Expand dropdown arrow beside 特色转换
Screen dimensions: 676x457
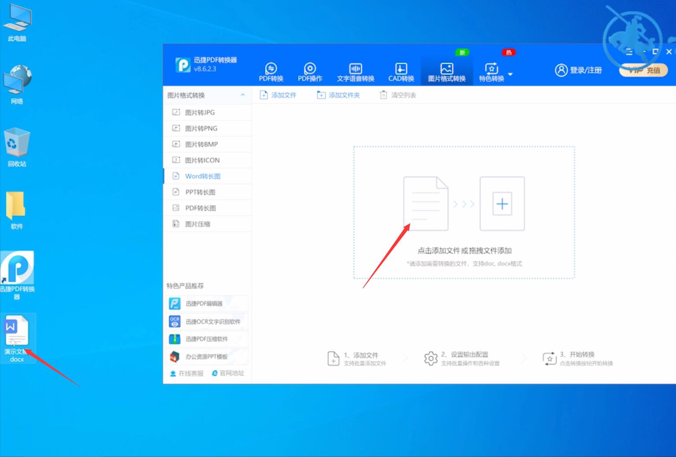click(510, 74)
